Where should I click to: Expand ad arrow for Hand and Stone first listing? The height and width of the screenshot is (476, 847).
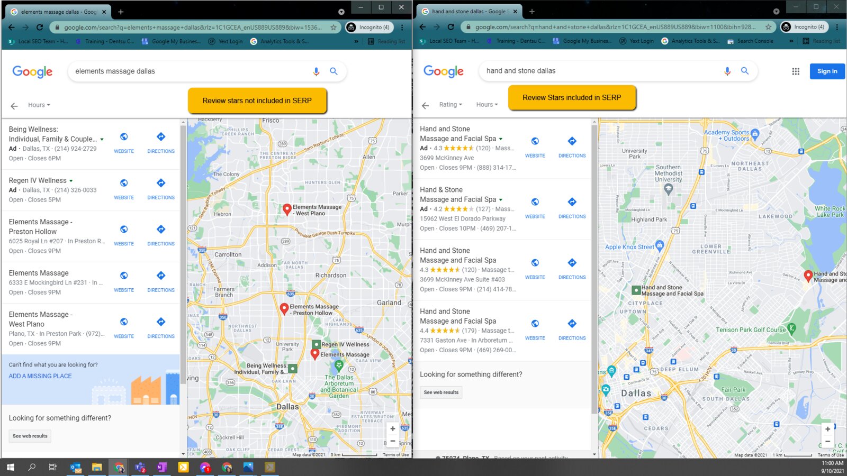coord(500,139)
